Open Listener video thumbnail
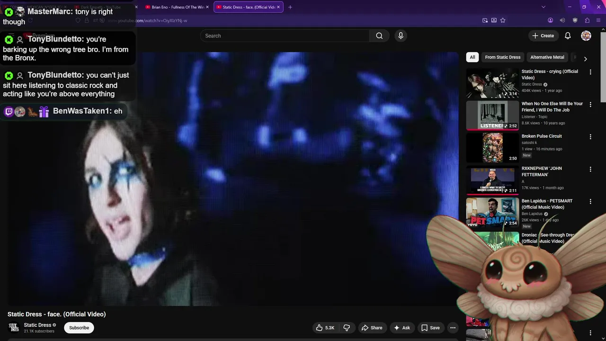This screenshot has height=341, width=606. [x=492, y=115]
